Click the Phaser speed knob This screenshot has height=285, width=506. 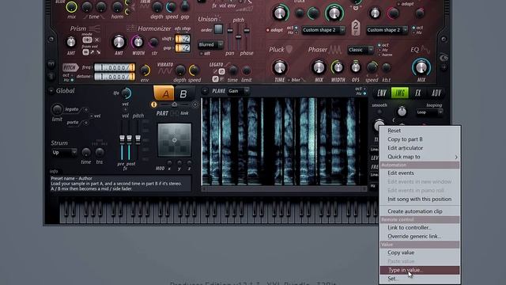coord(372,67)
